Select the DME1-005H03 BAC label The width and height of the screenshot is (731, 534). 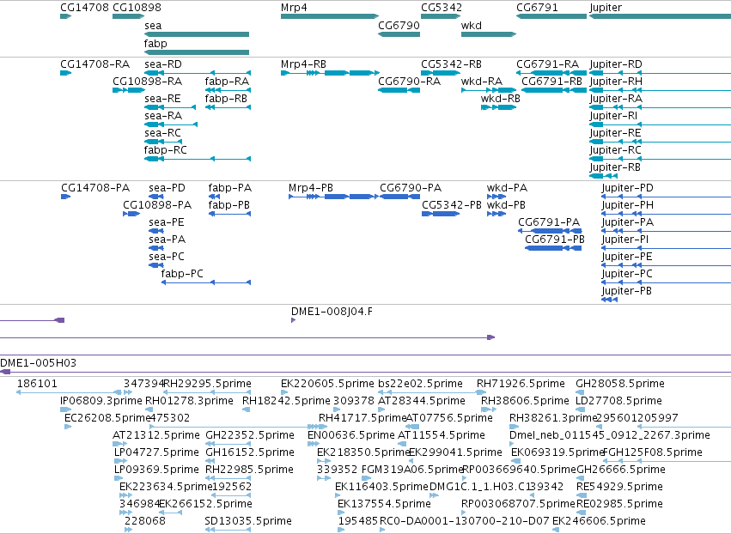click(x=39, y=363)
